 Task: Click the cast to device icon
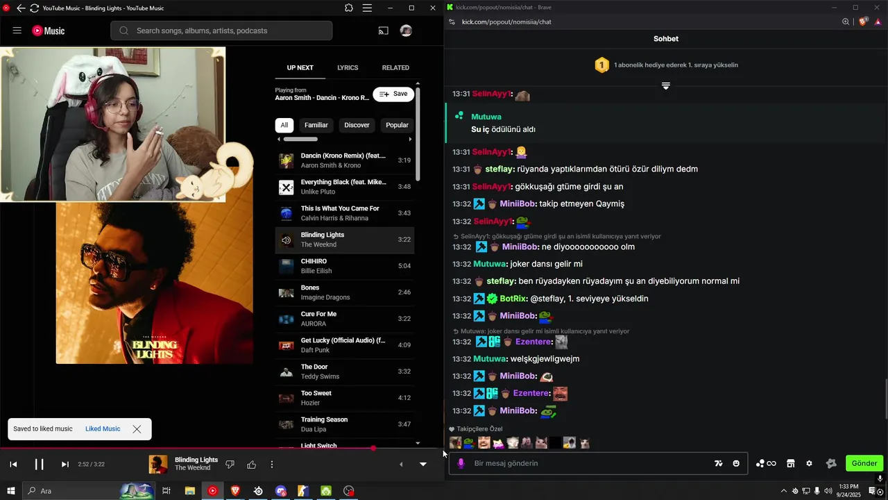tap(383, 31)
